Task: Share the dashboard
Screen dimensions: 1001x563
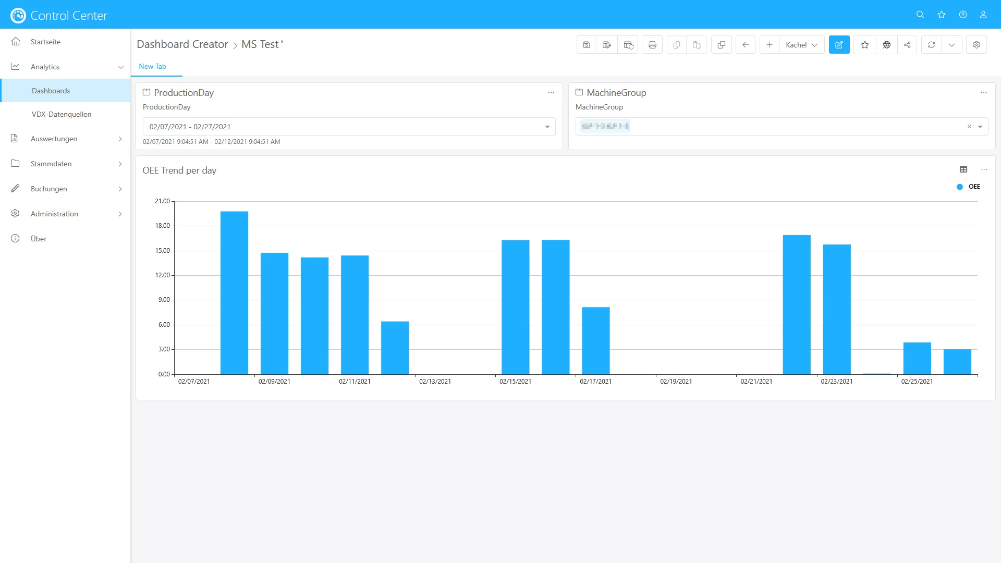Action: click(907, 44)
